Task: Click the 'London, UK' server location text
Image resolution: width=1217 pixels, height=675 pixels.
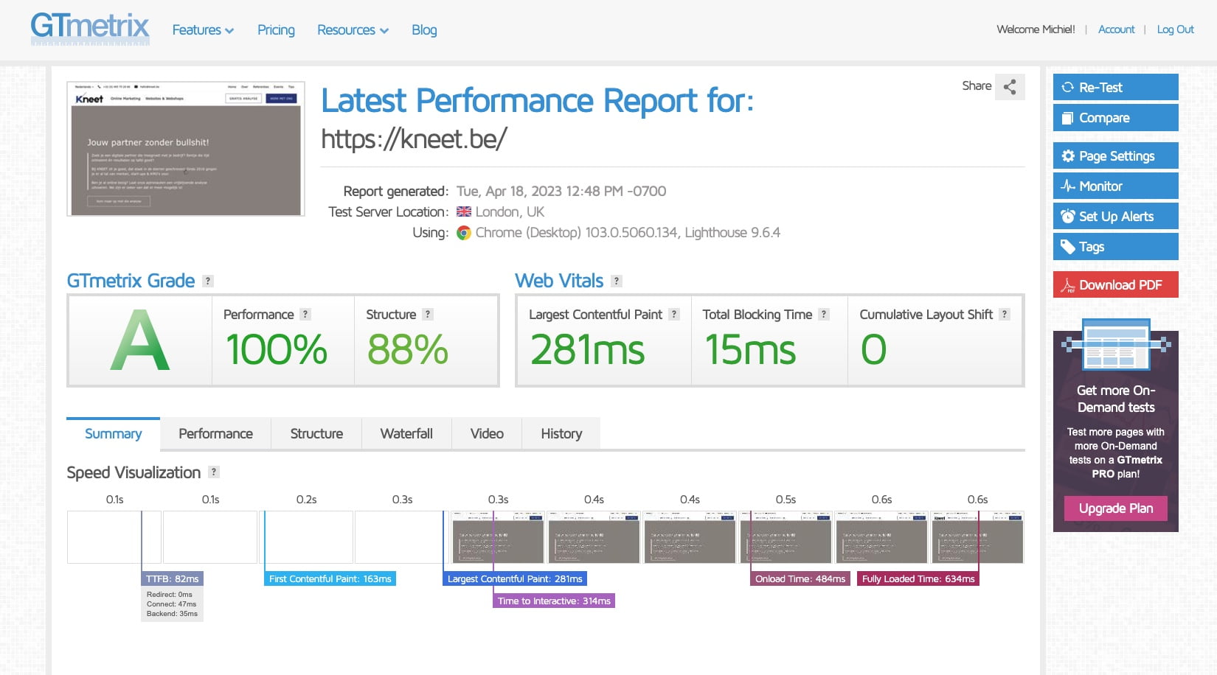Action: coord(510,212)
